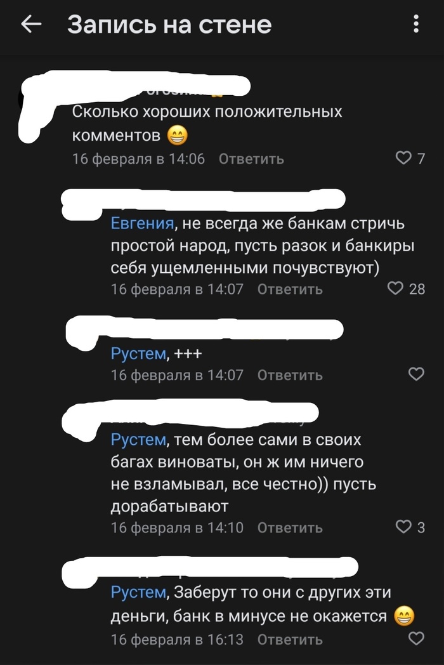Go back using the arrow icon
Image resolution: width=444 pixels, height=665 pixels.
click(x=31, y=25)
